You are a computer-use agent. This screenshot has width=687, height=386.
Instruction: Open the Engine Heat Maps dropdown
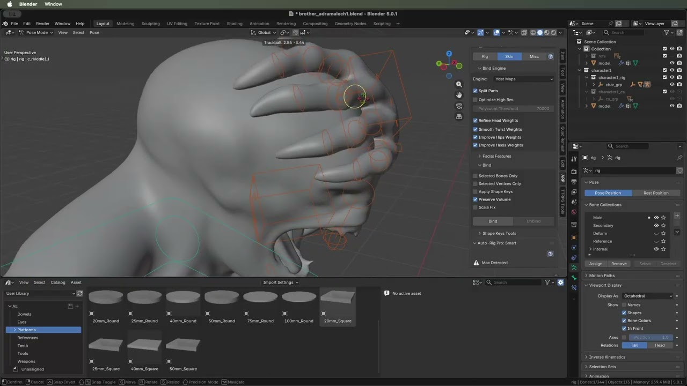point(523,79)
